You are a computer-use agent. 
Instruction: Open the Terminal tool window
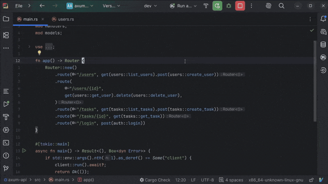[6, 143]
